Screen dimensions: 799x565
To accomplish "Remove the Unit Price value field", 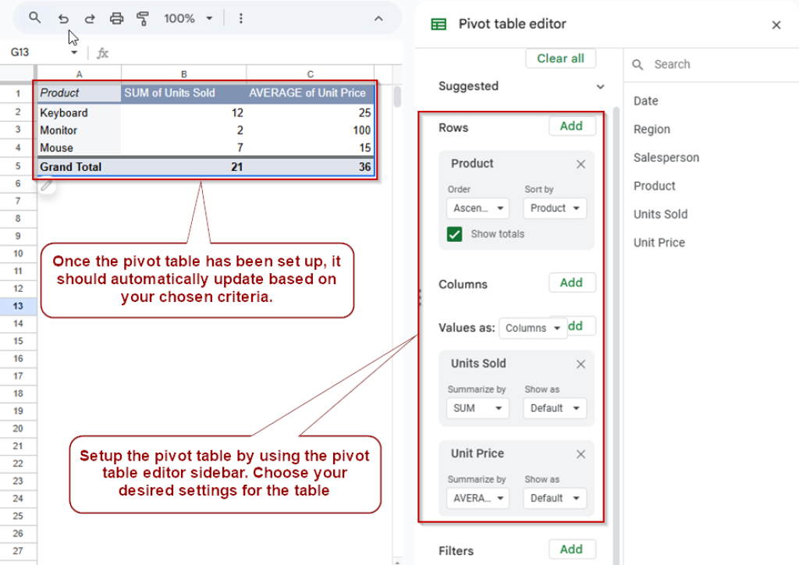I will point(581,453).
